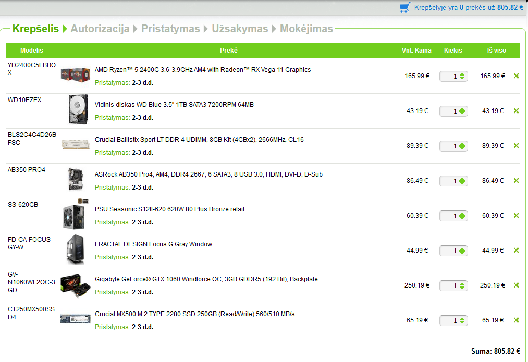View the ASRock motherboard thumbnail
The height and width of the screenshot is (362, 528).
tap(76, 179)
